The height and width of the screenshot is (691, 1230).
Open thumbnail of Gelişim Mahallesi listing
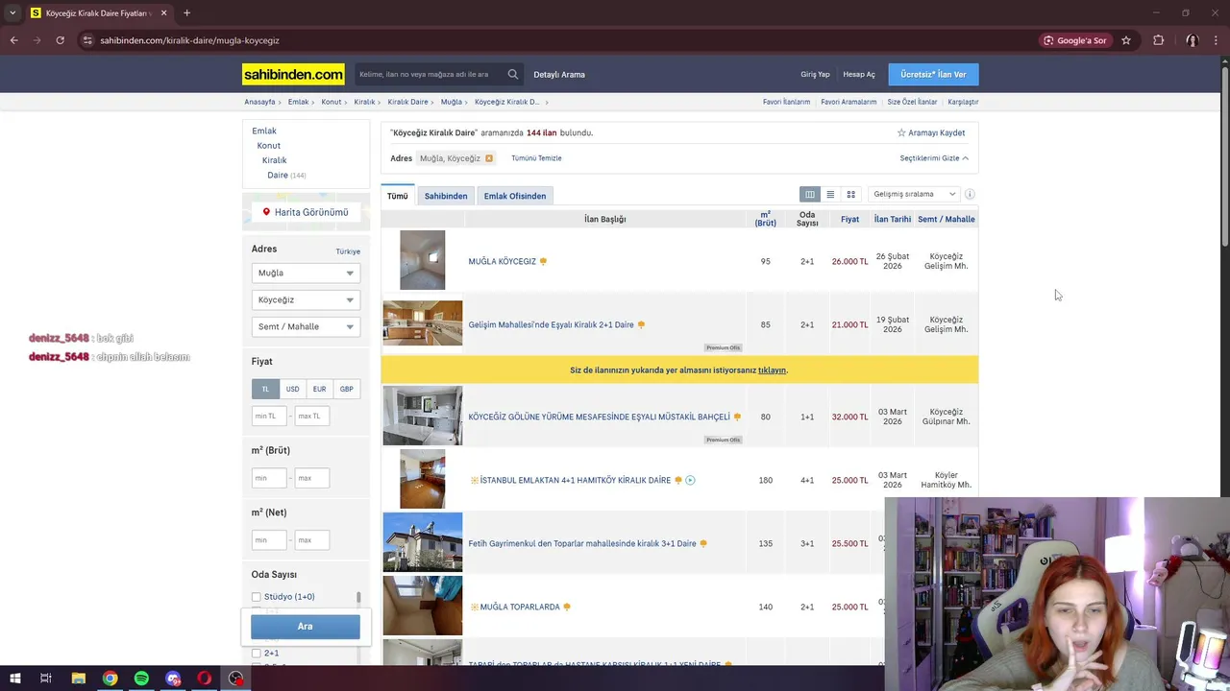click(423, 323)
